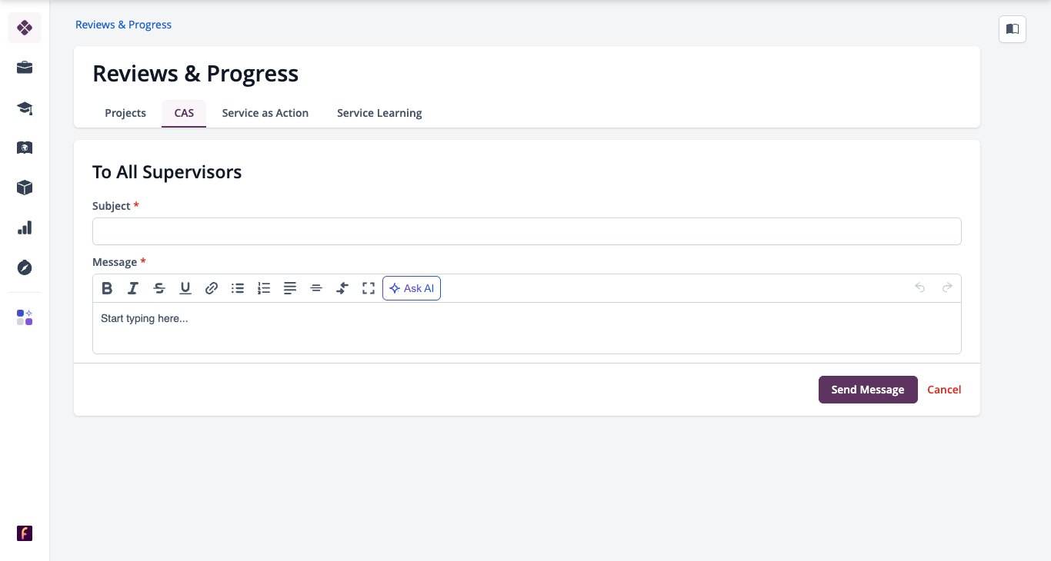The height and width of the screenshot is (561, 1051).
Task: Start a numbered list in message
Action: (264, 288)
